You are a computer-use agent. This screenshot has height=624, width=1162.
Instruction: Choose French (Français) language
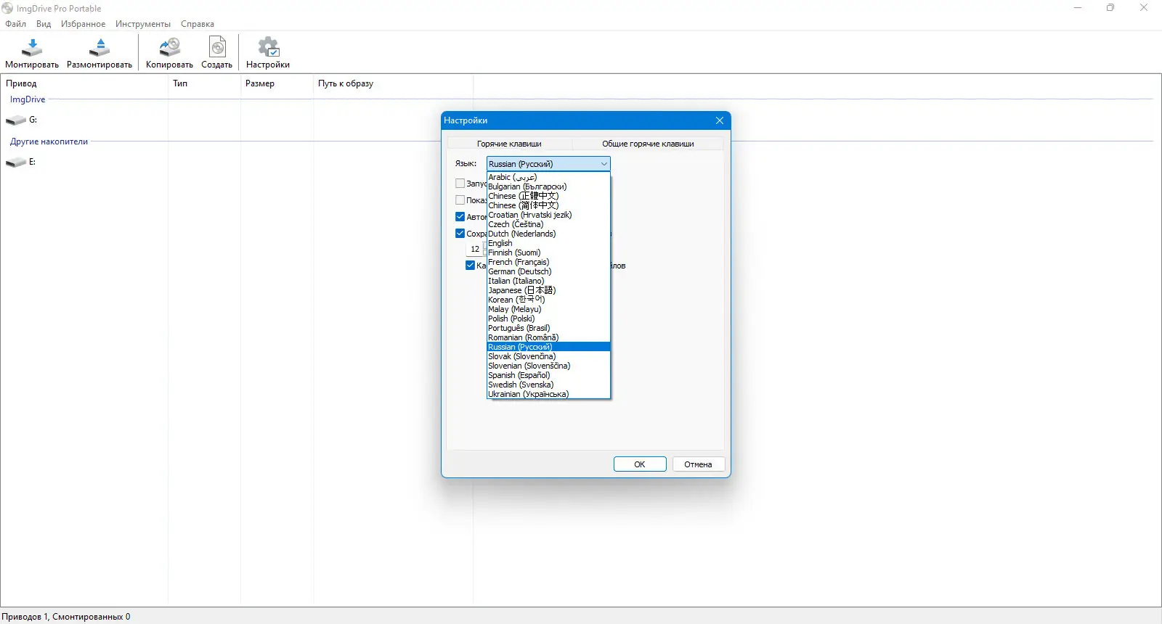tap(548, 262)
